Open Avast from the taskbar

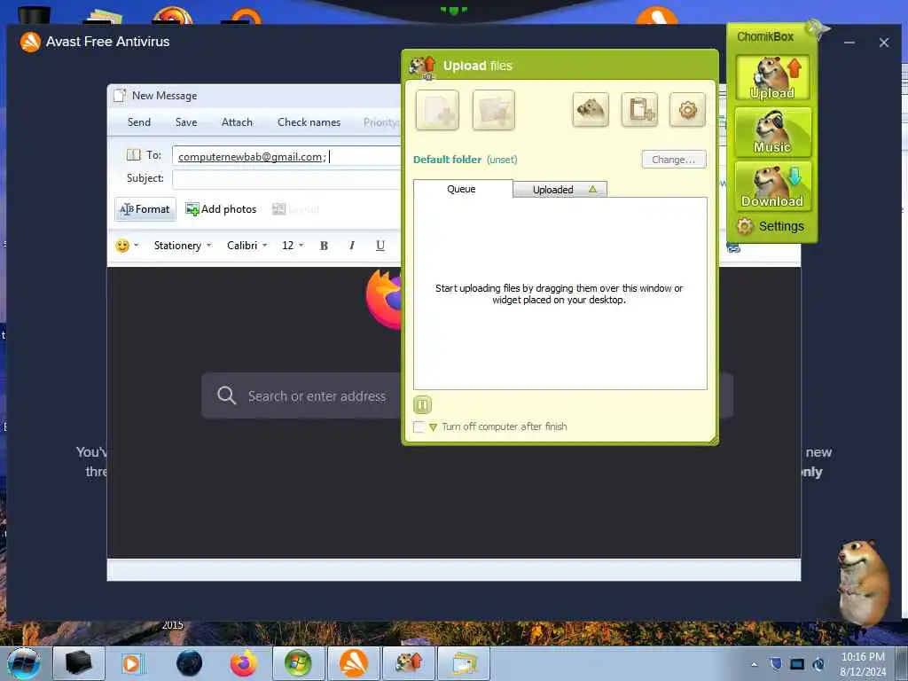(353, 663)
